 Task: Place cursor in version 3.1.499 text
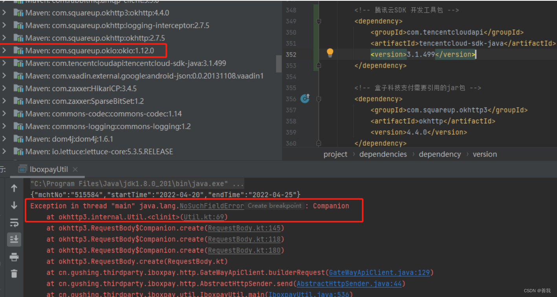coord(421,55)
